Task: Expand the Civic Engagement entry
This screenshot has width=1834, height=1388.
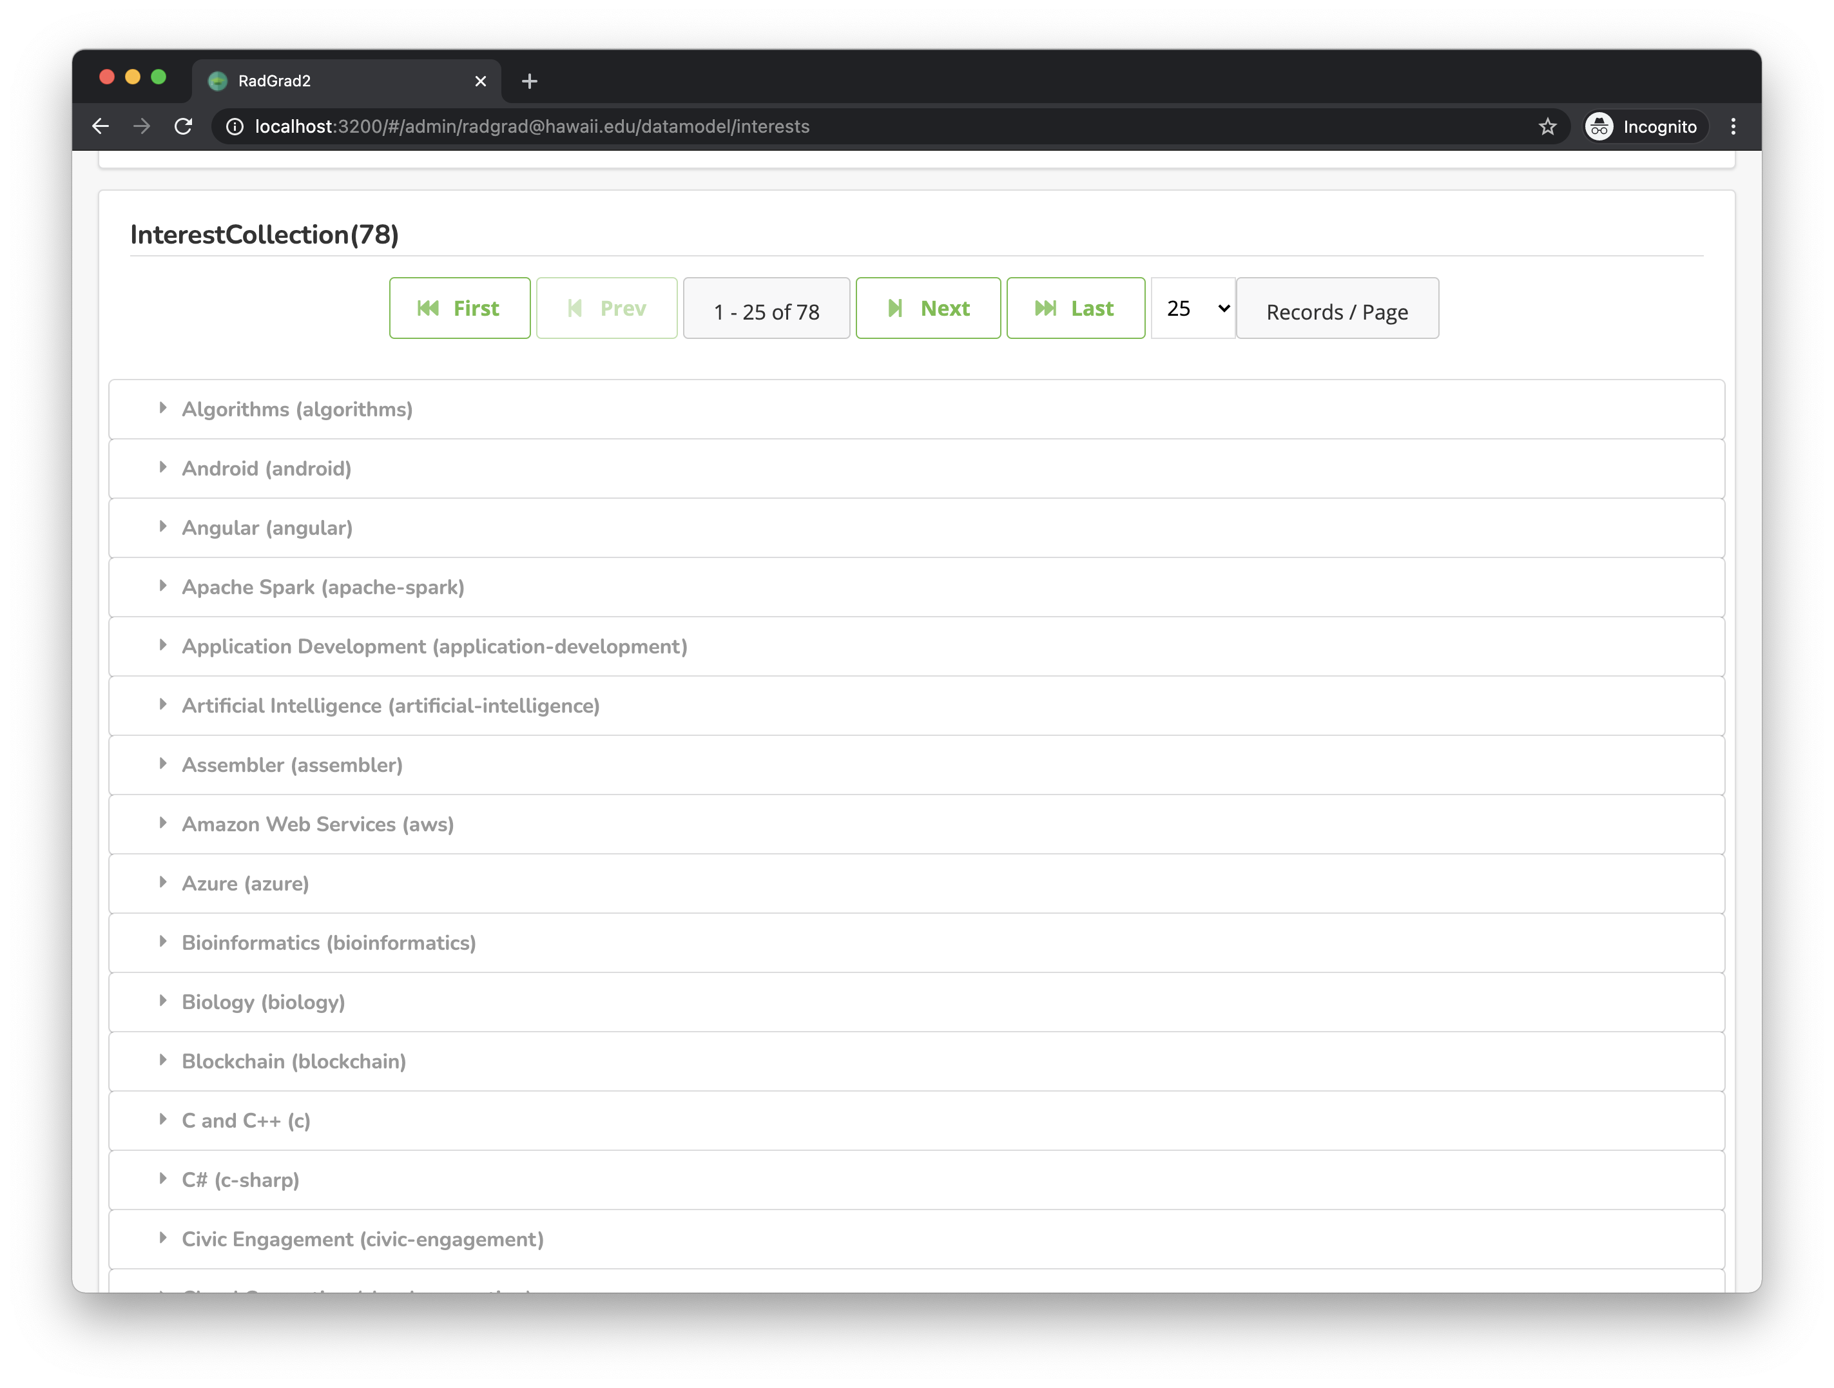Action: pos(916,1240)
